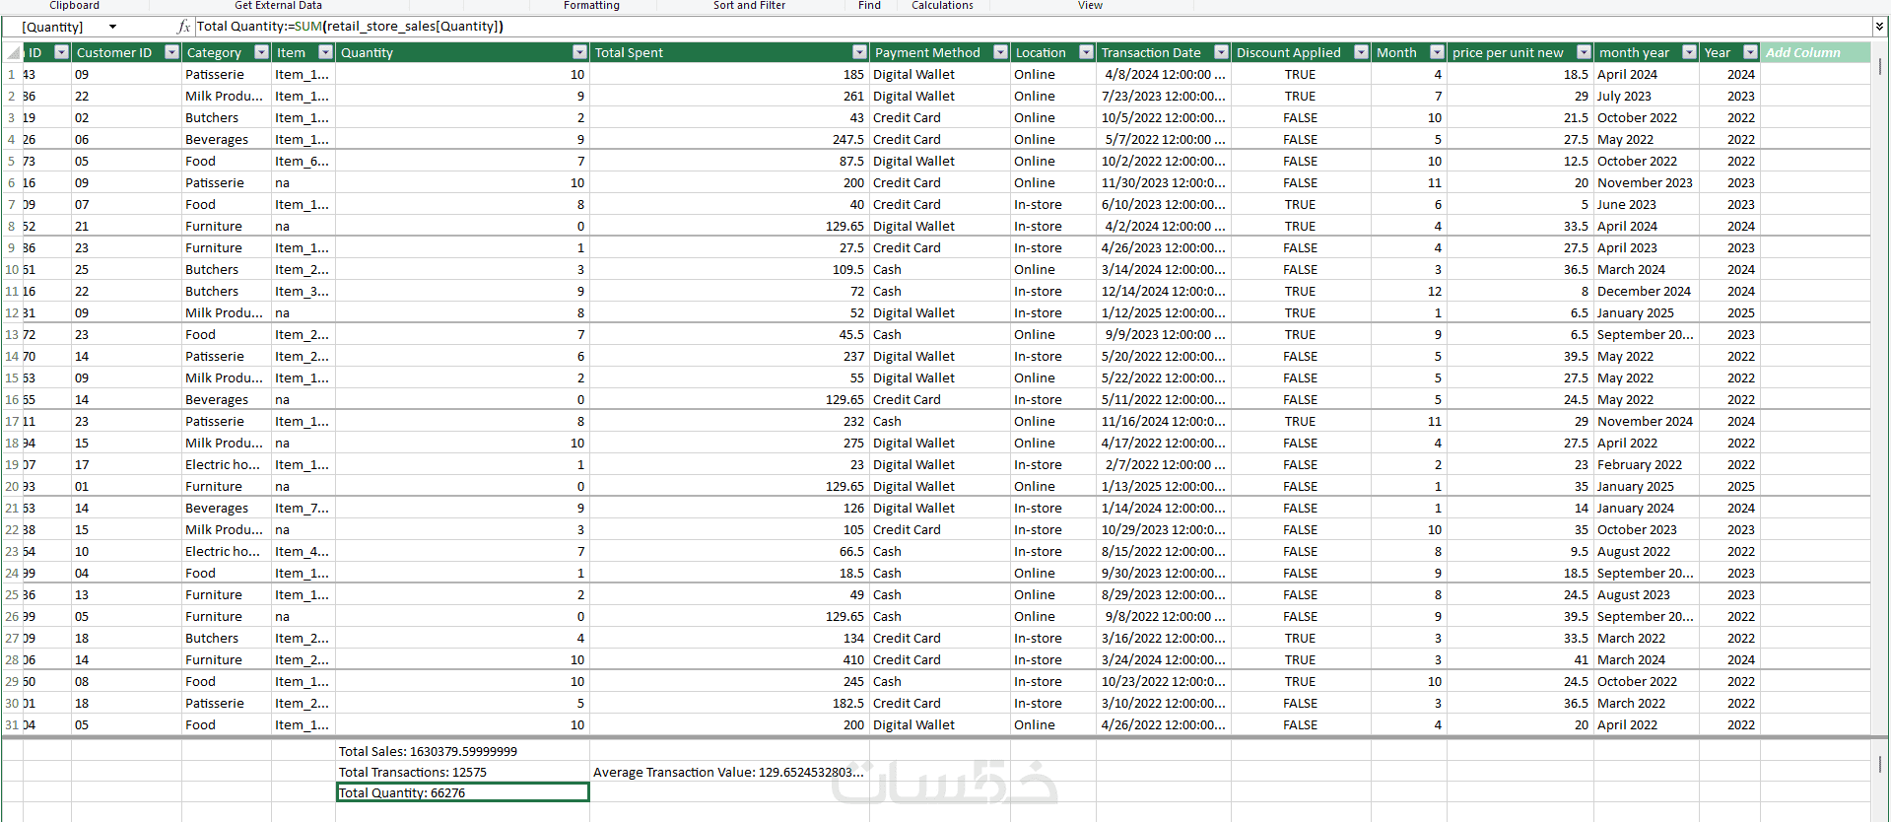This screenshot has width=1891, height=822.
Task: Click the February 2022 month year cell
Action: point(1646,464)
